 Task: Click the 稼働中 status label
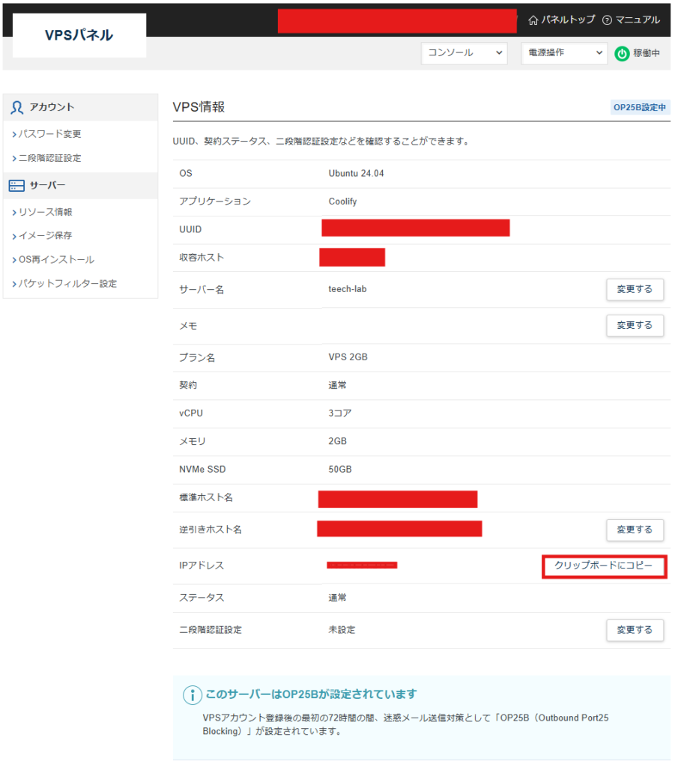[x=647, y=53]
